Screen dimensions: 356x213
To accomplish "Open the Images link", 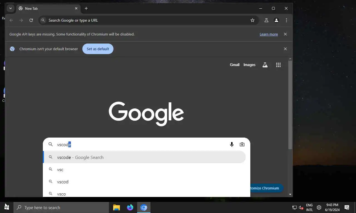I will coord(249,65).
